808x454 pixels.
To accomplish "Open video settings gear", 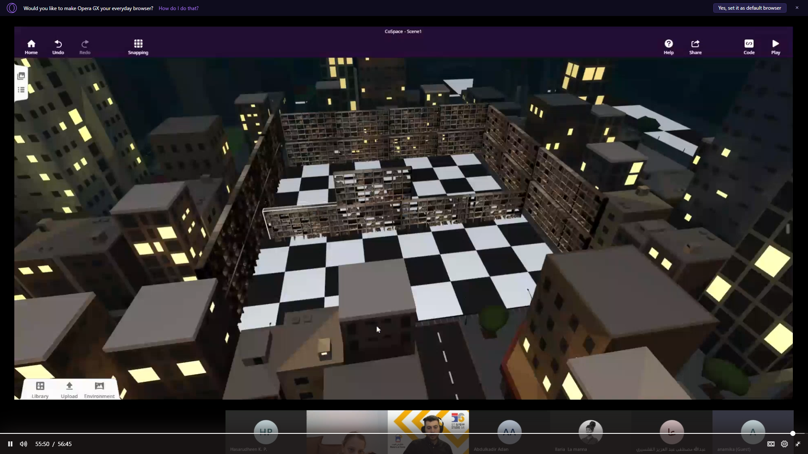I will (784, 444).
